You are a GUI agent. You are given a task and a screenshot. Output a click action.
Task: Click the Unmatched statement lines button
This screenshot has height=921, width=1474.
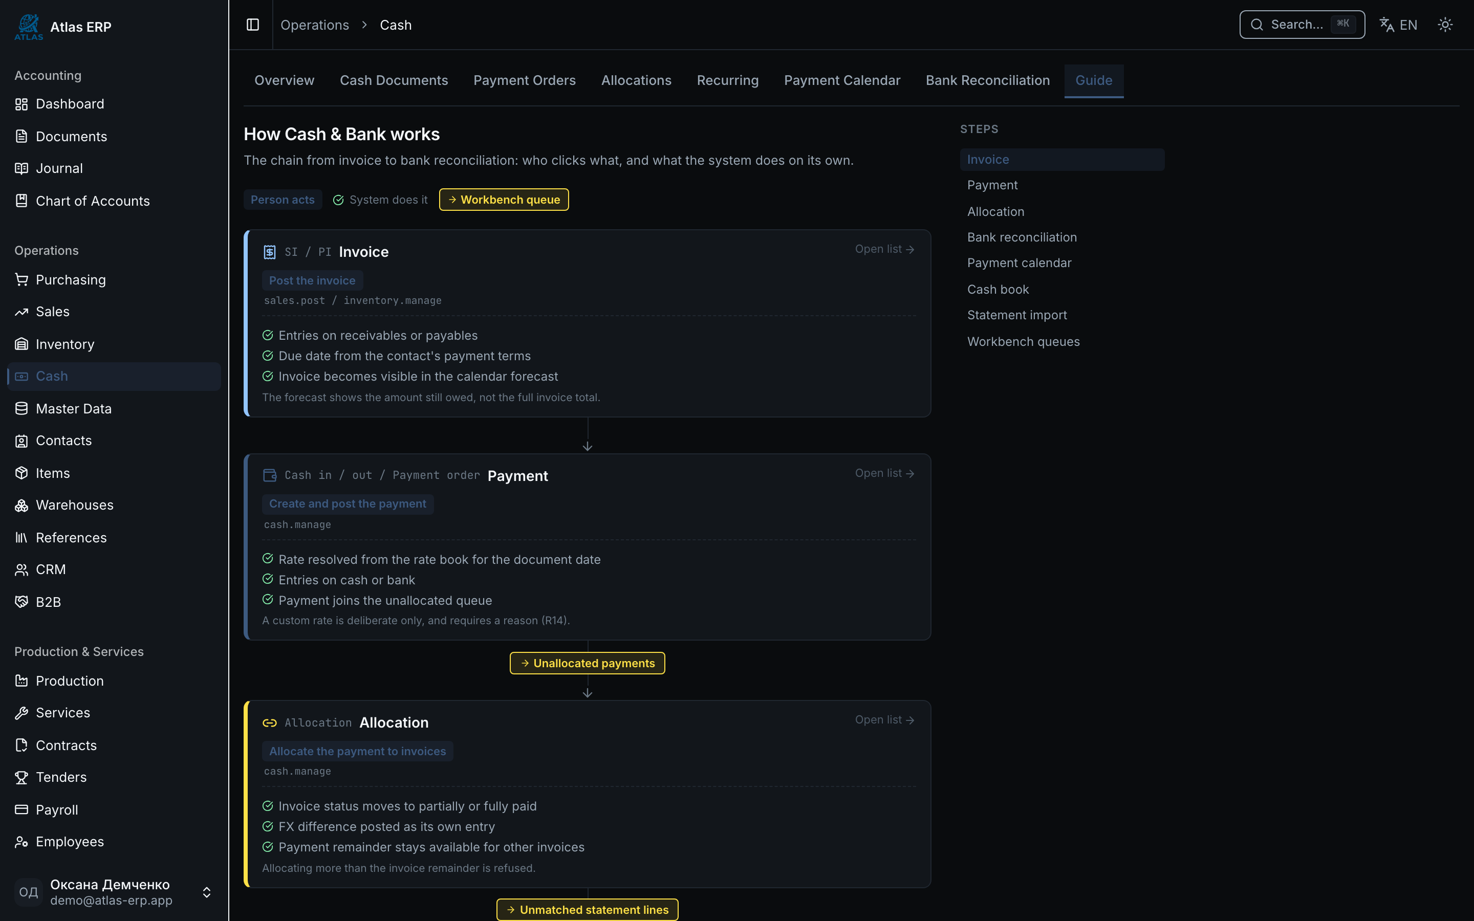click(587, 909)
